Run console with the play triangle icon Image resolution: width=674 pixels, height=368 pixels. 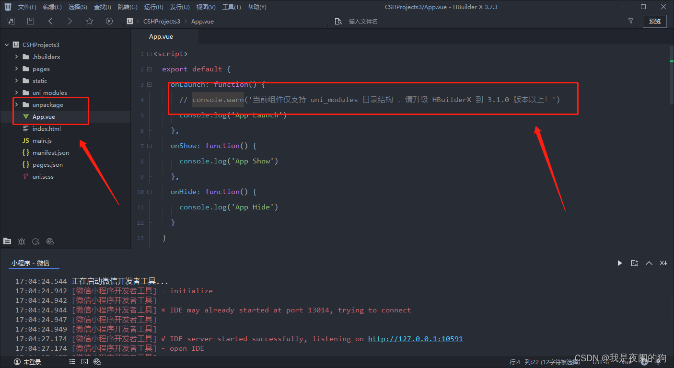(x=620, y=263)
